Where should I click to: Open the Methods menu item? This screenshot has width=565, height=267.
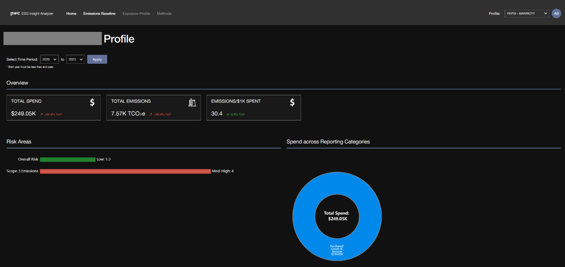click(164, 14)
